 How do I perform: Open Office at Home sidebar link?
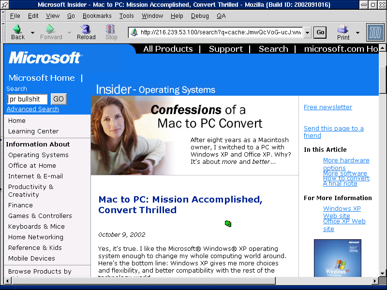[x=32, y=165]
